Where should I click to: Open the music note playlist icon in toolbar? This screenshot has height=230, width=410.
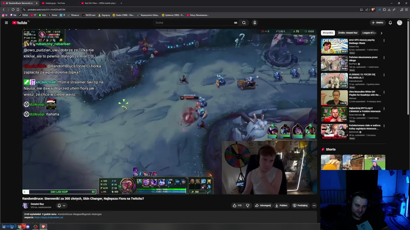pyautogui.click(x=402, y=10)
